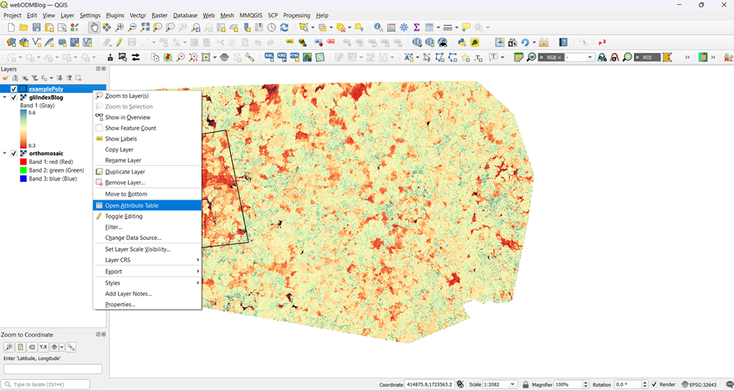The image size is (734, 391).
Task: Click Properties... in the context menu
Action: (x=120, y=304)
